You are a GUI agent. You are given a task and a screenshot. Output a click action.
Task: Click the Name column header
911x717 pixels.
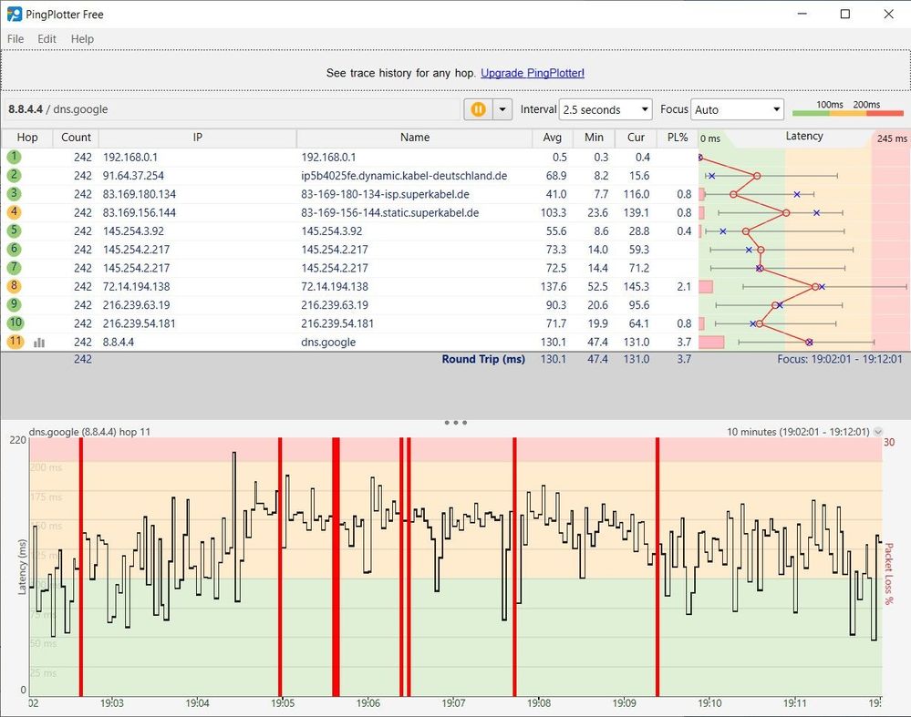coord(415,138)
